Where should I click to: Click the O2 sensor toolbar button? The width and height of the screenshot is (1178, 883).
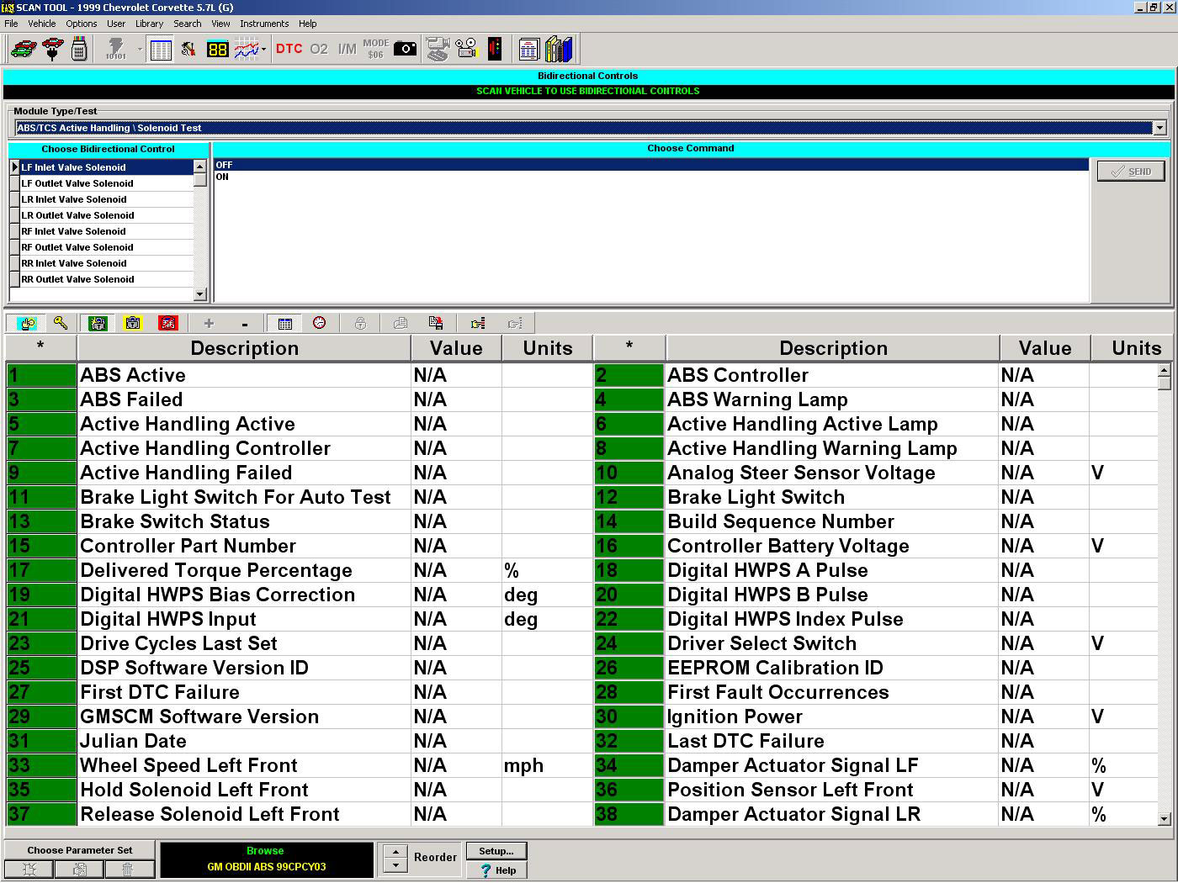(x=319, y=49)
